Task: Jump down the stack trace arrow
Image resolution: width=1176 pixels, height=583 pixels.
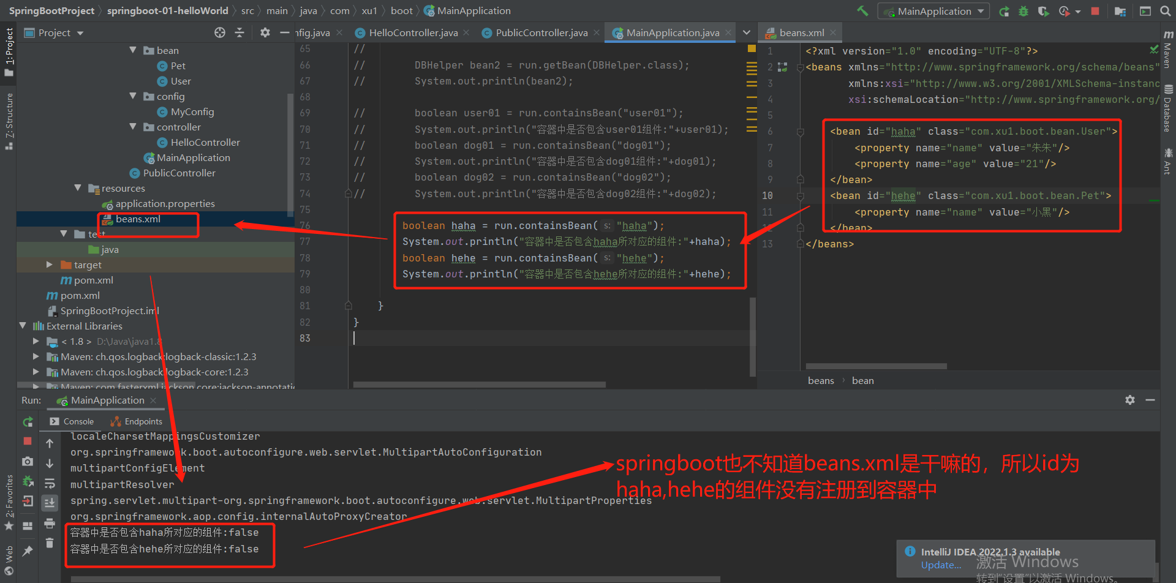Action: click(50, 463)
